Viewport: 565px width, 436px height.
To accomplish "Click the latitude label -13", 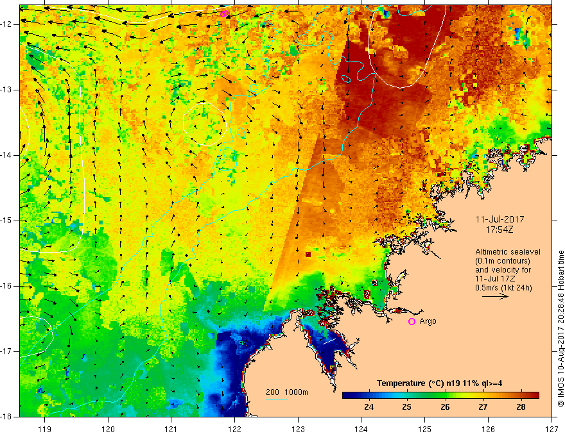I will point(7,90).
